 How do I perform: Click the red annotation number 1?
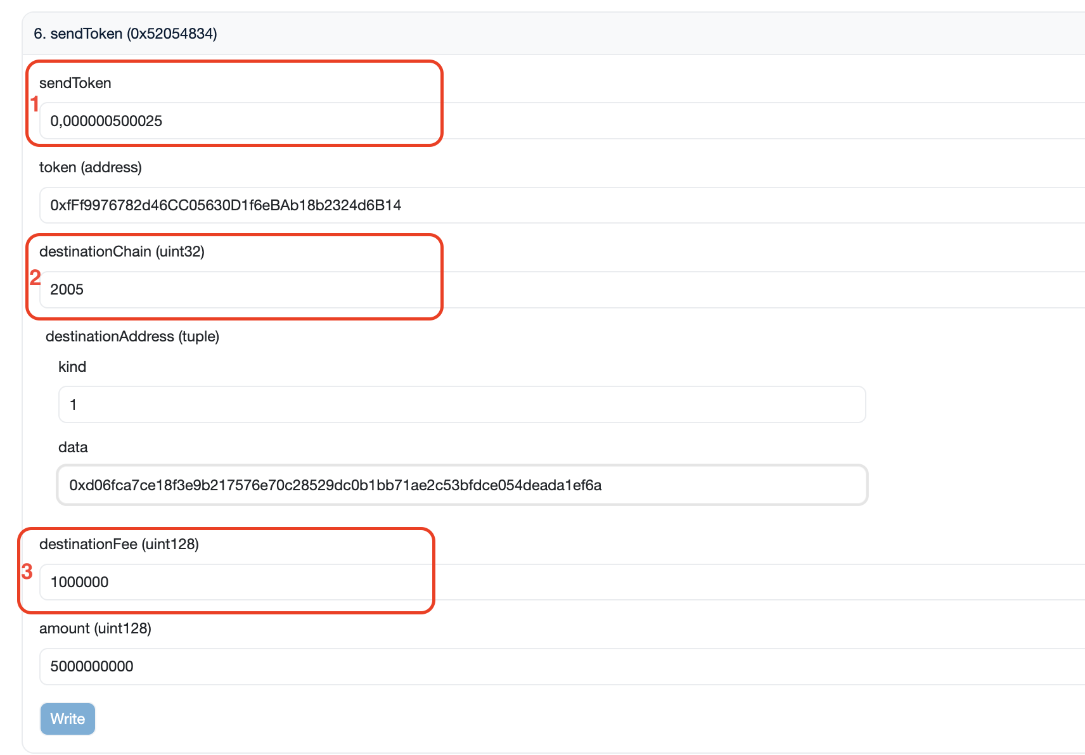[x=35, y=104]
